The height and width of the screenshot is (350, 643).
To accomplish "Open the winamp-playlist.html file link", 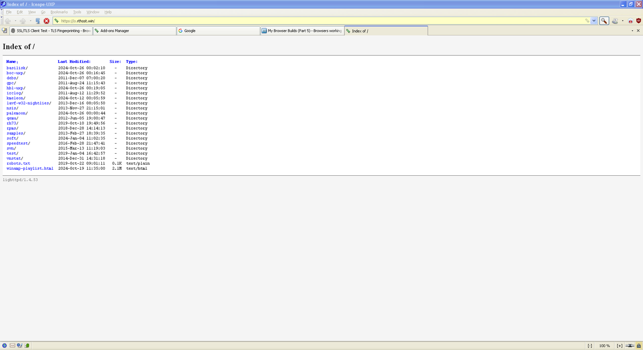I will point(30,168).
